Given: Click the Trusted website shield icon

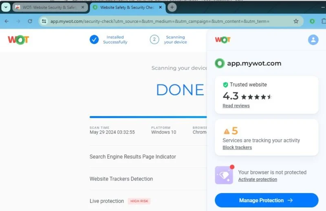Looking at the screenshot, I should pyautogui.click(x=225, y=85).
